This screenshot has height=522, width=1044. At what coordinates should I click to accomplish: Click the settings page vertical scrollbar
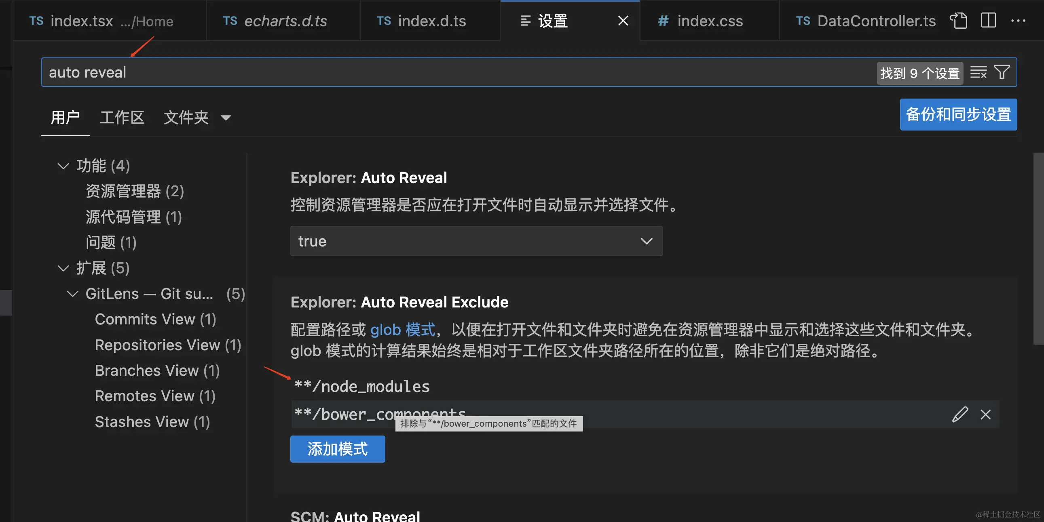pos(1038,248)
